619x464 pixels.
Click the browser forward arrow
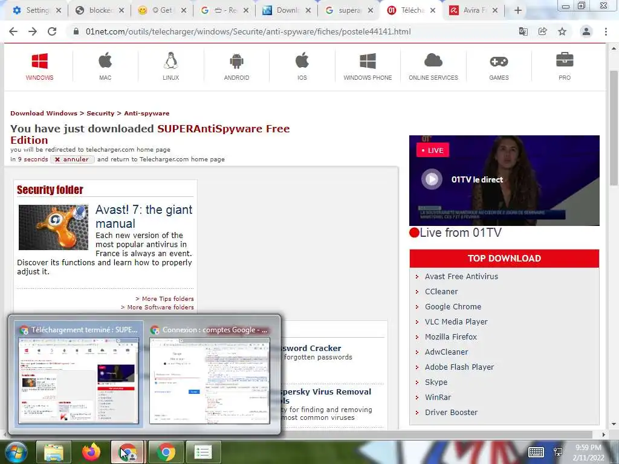(x=33, y=31)
